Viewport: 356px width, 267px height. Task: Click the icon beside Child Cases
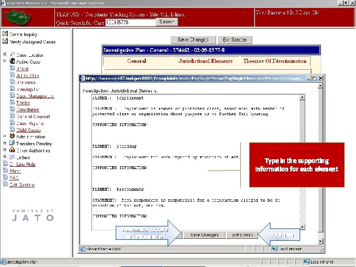click(12, 130)
